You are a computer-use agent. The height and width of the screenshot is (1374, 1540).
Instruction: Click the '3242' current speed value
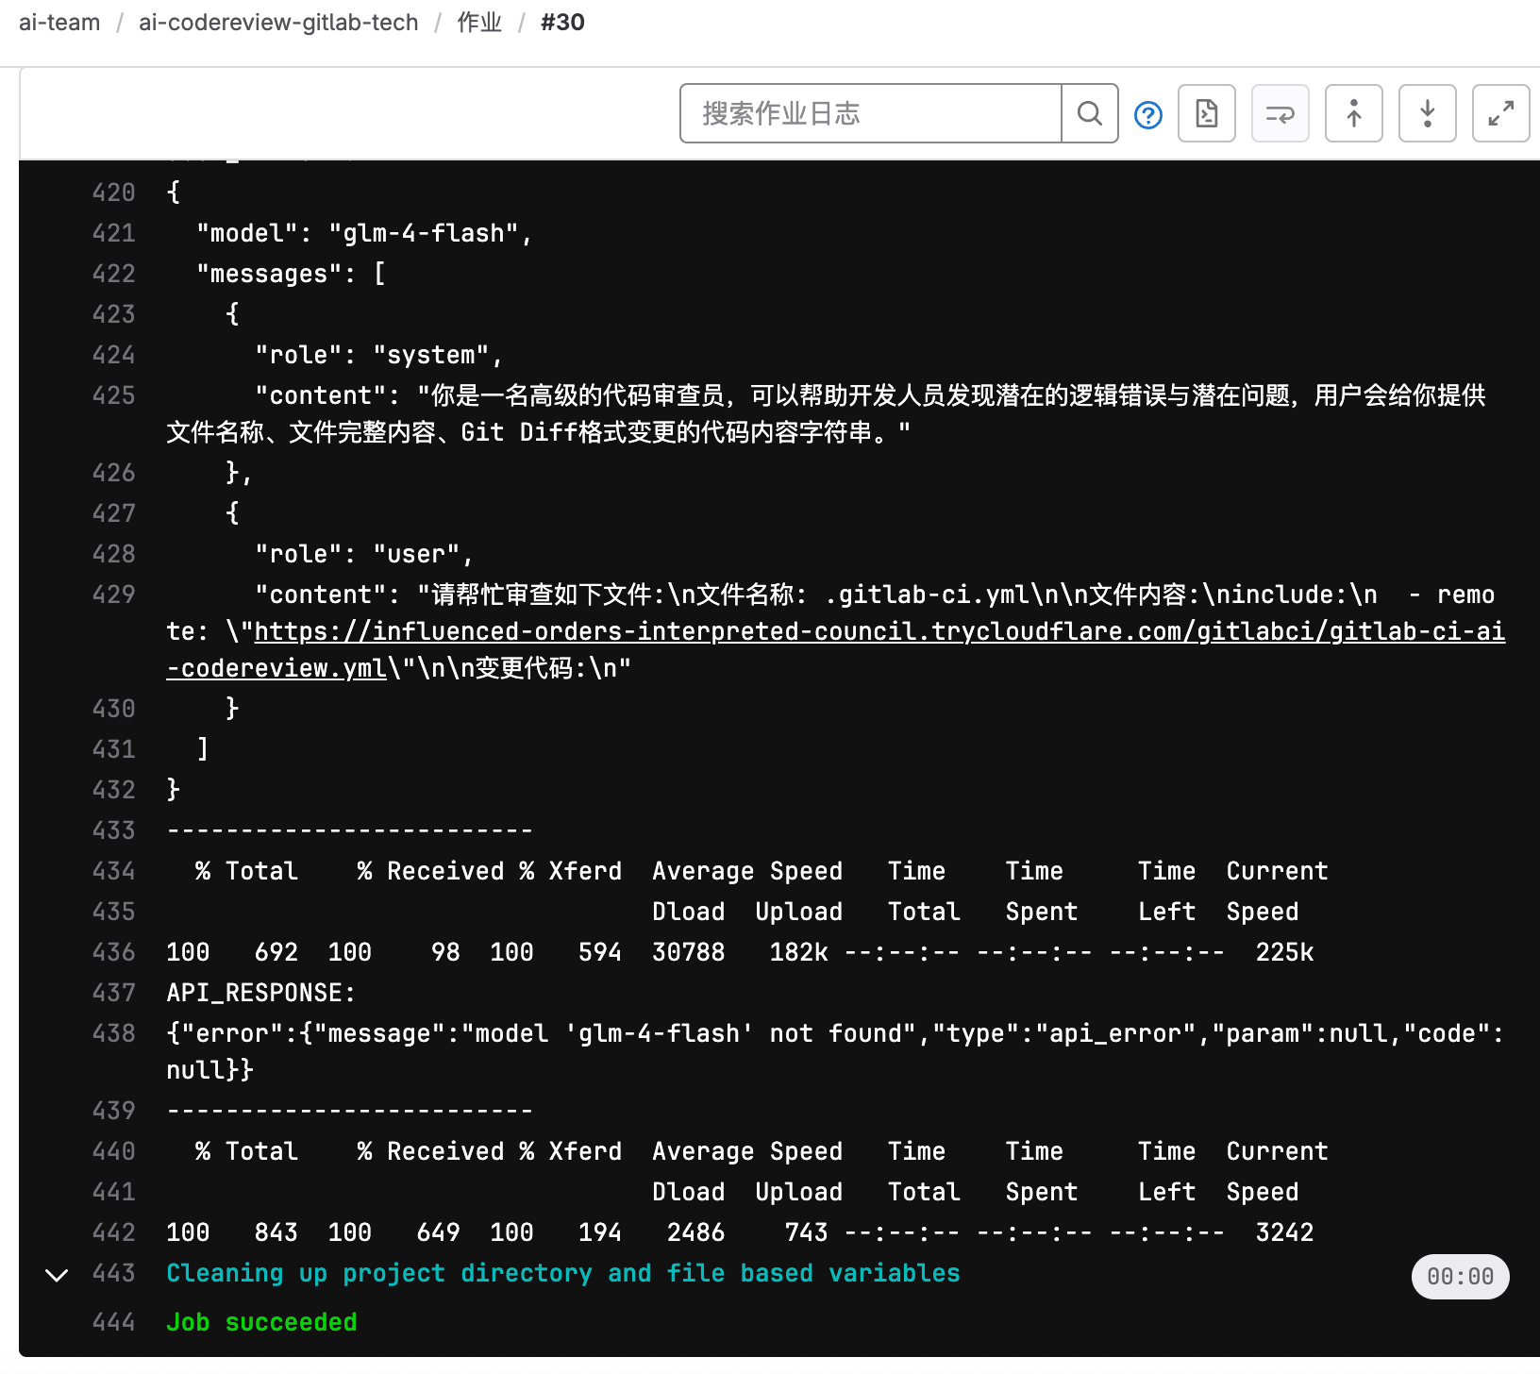pos(1284,1232)
